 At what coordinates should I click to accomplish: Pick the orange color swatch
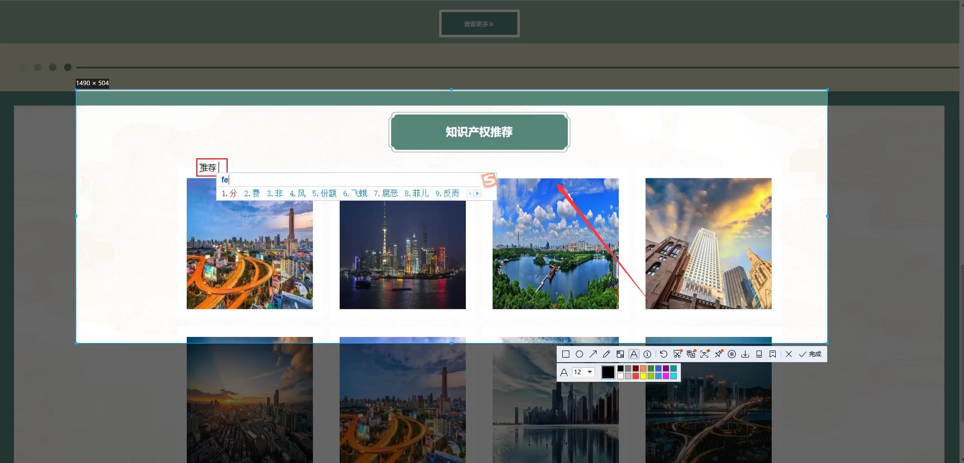point(643,368)
